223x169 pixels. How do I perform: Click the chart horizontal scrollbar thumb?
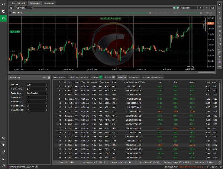206,72
